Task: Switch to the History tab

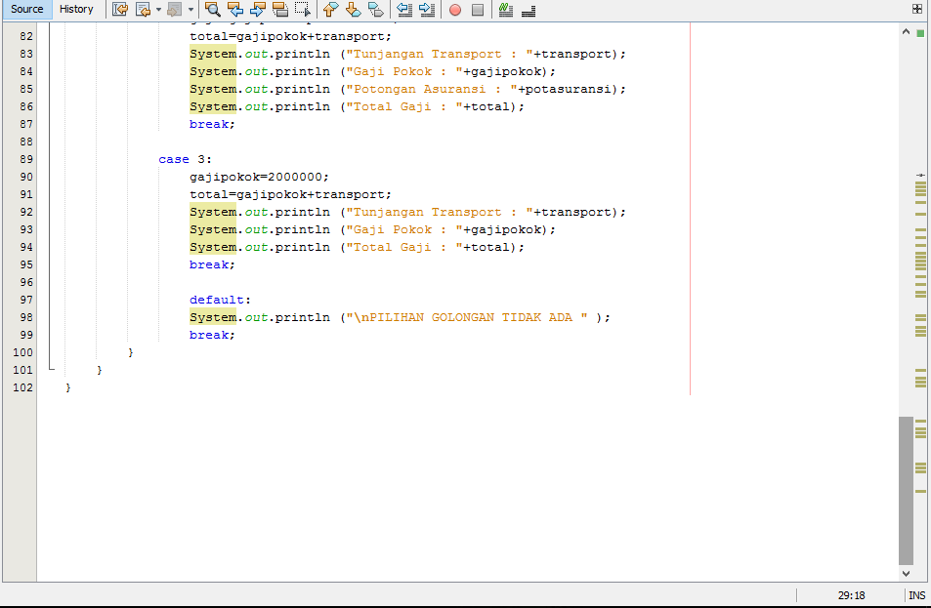Action: click(x=76, y=10)
